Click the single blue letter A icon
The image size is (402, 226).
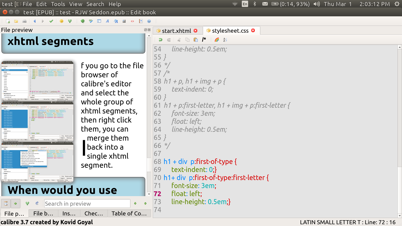click(x=108, y=21)
